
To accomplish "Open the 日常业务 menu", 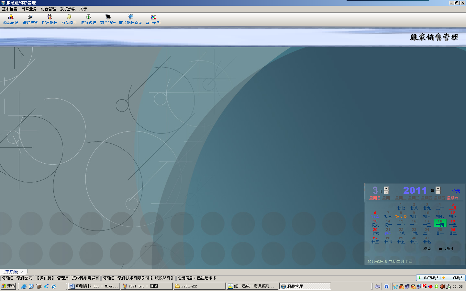I will (29, 9).
